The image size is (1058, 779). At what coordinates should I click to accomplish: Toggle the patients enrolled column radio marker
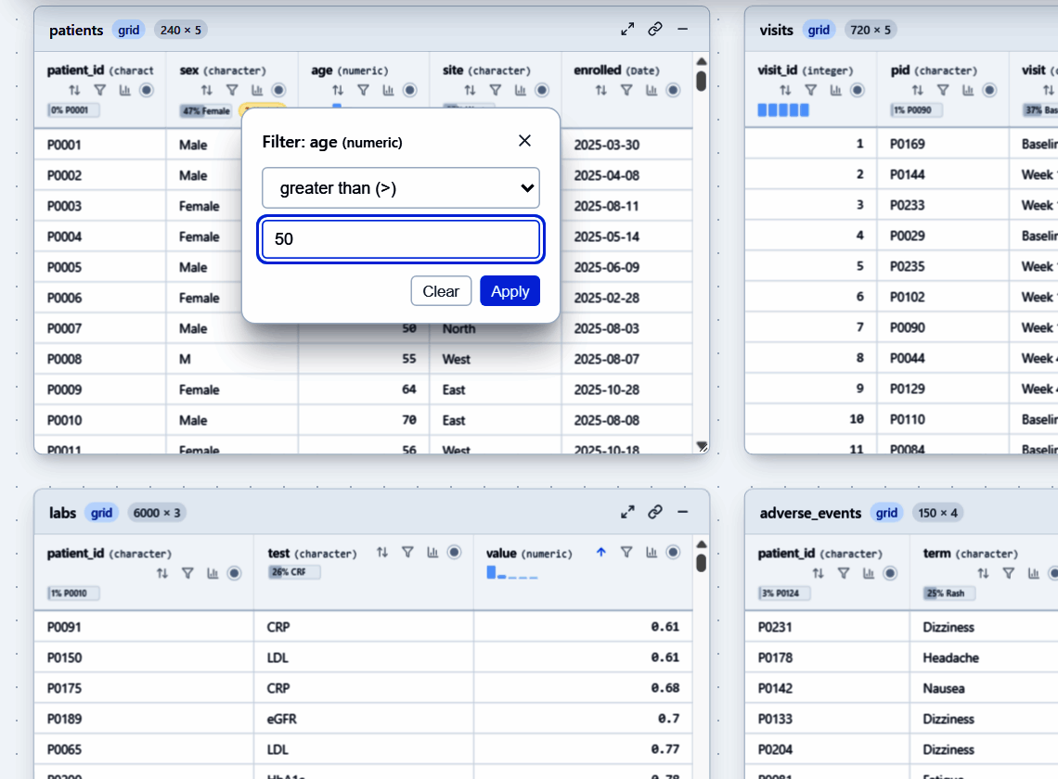673,90
